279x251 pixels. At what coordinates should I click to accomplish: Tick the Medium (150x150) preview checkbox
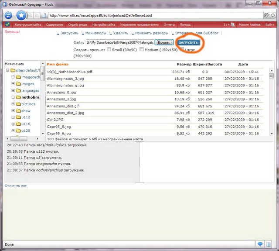(141, 50)
